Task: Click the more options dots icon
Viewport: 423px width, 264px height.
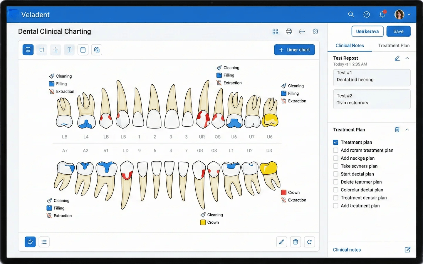Action: (302, 31)
